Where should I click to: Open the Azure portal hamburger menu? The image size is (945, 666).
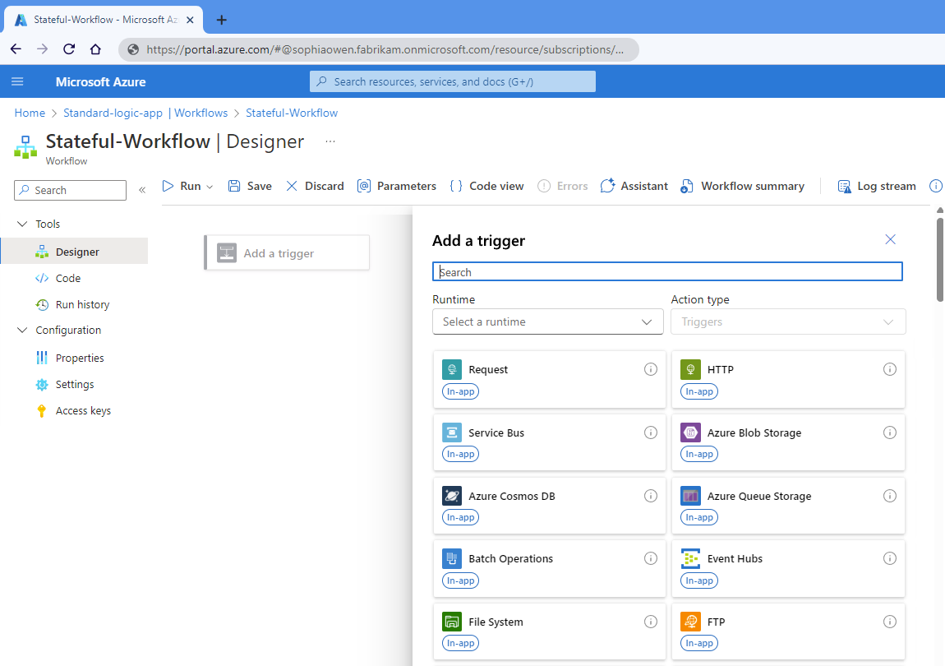pos(17,81)
